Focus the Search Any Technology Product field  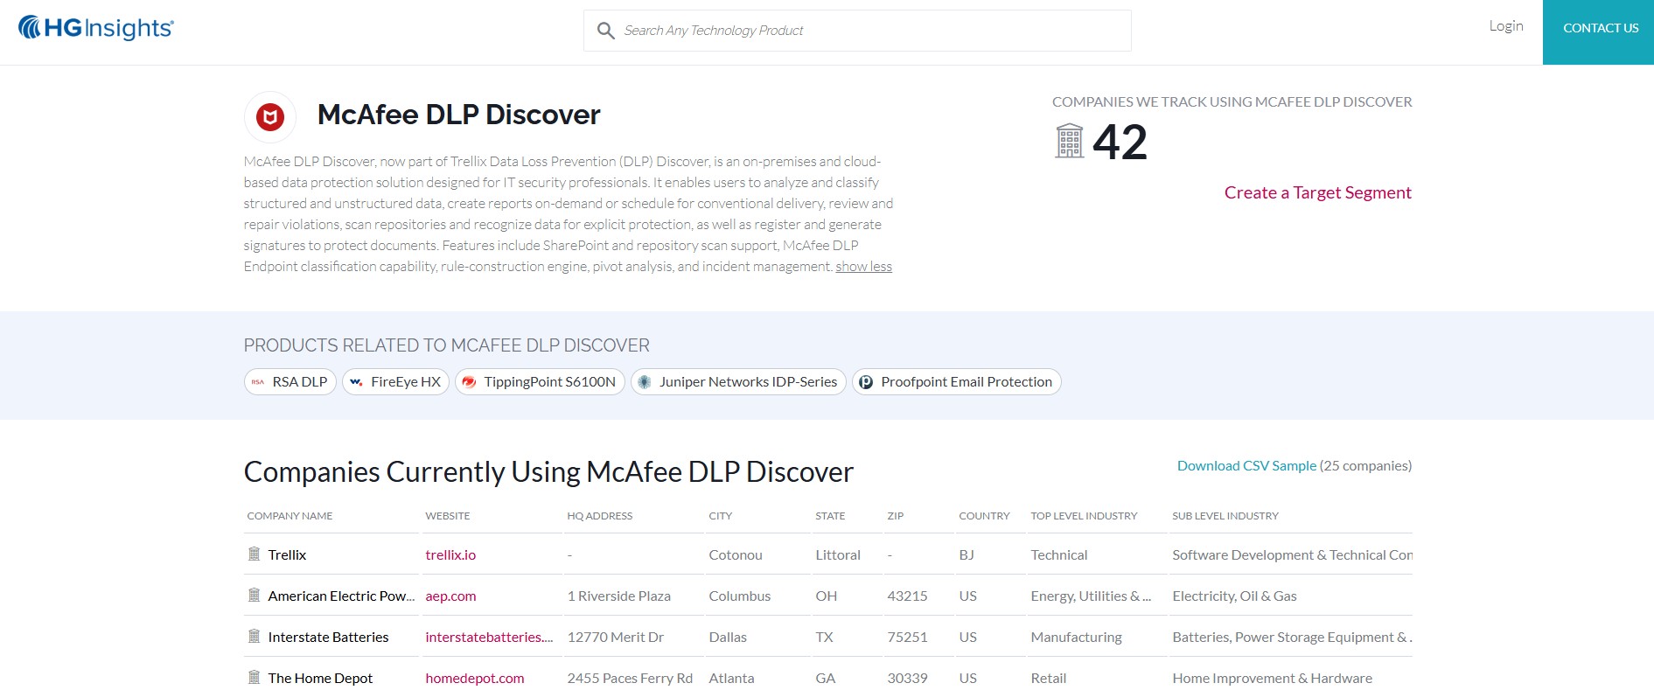870,31
